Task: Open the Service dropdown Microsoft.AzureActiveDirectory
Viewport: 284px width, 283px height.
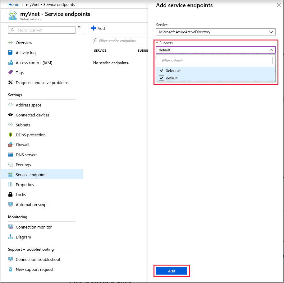Action: [216, 32]
